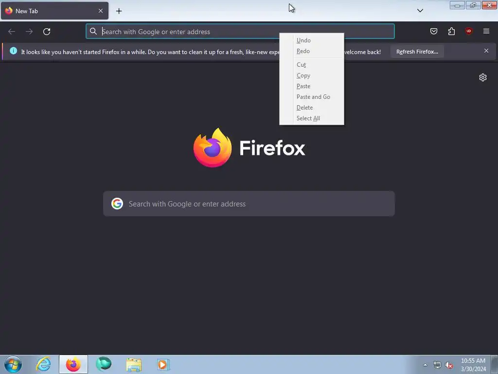
Task: Click the Forward navigation arrow
Action: (x=29, y=32)
